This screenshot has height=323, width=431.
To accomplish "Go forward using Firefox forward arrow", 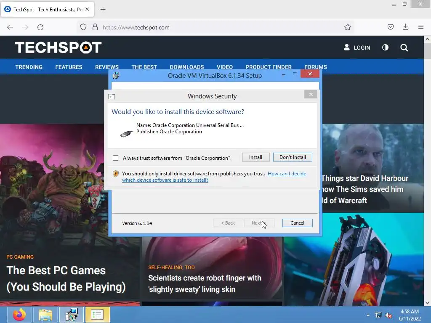I will coord(25,27).
